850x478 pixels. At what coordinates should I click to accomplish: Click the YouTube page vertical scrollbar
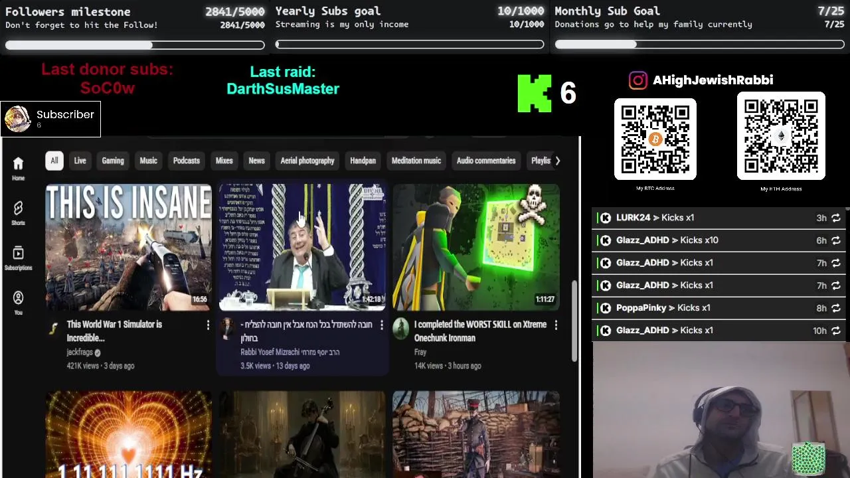(575, 321)
